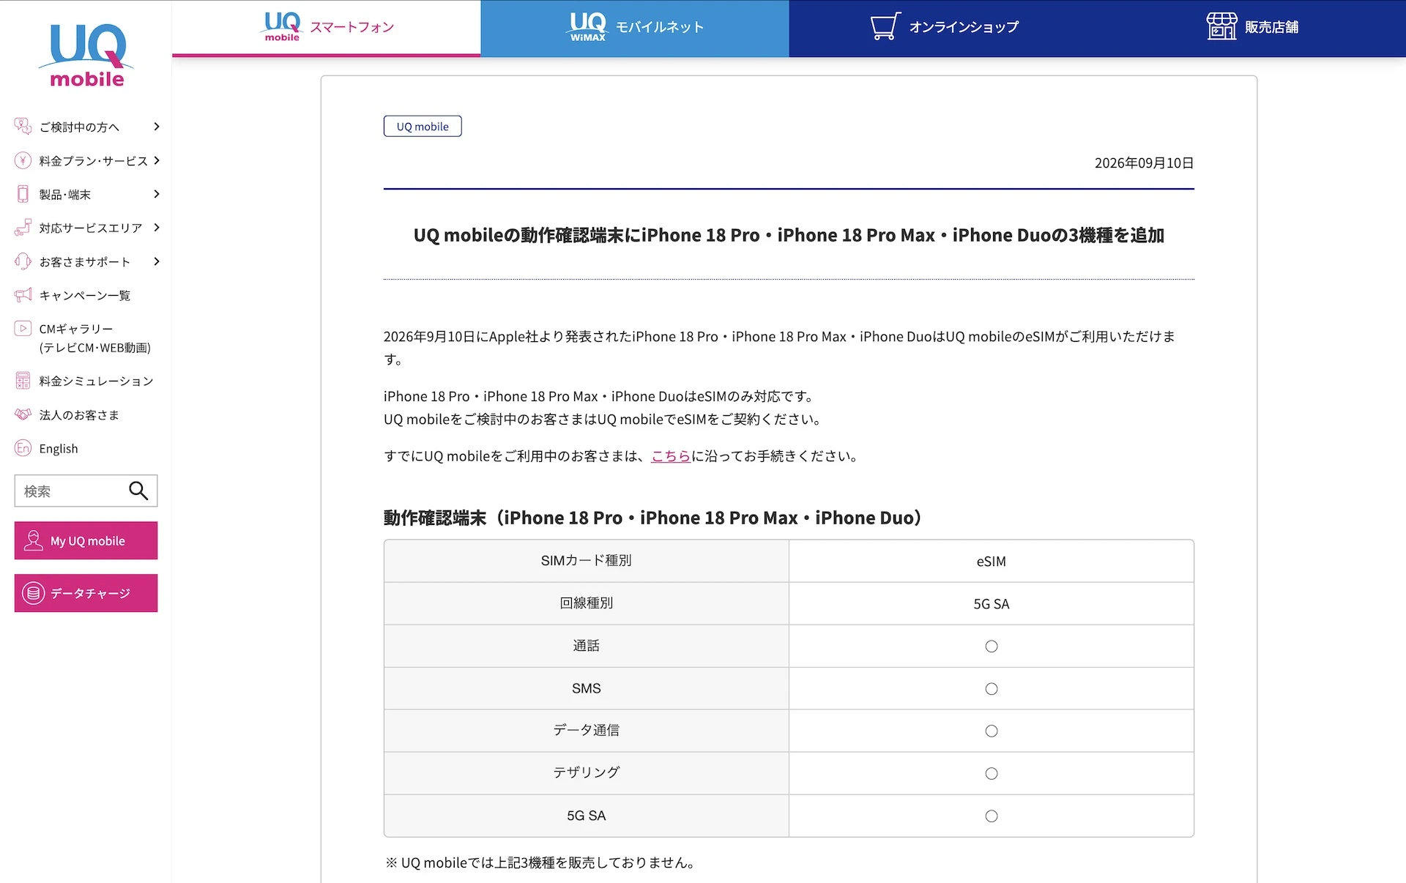The width and height of the screenshot is (1406, 883).
Task: Open 料金シミュレーション calculator icon
Action: point(23,381)
